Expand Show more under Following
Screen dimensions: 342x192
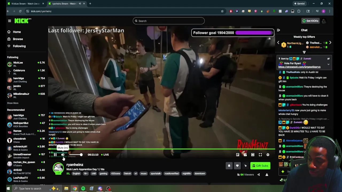(x=13, y=103)
